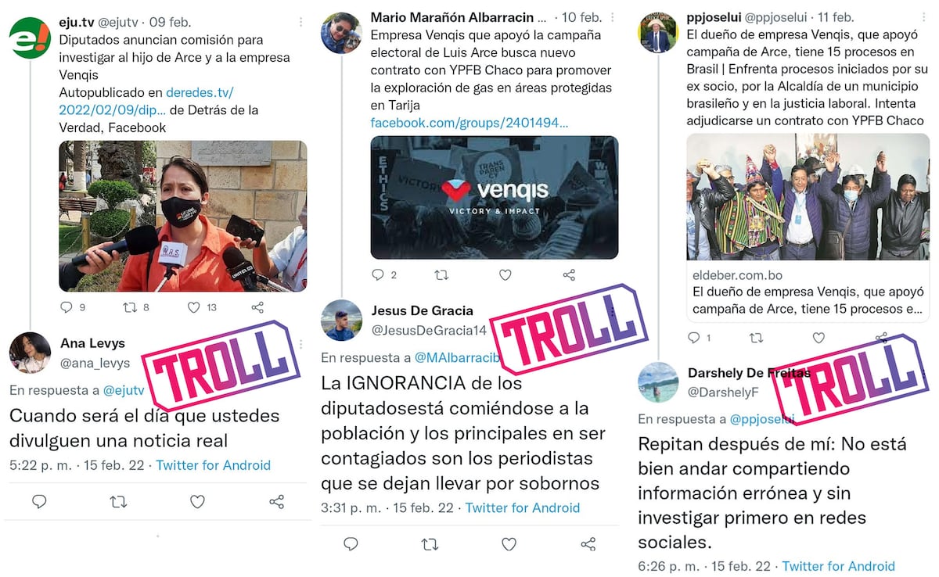
Task: View the Venqis Victory & Impact image
Action: click(x=495, y=198)
